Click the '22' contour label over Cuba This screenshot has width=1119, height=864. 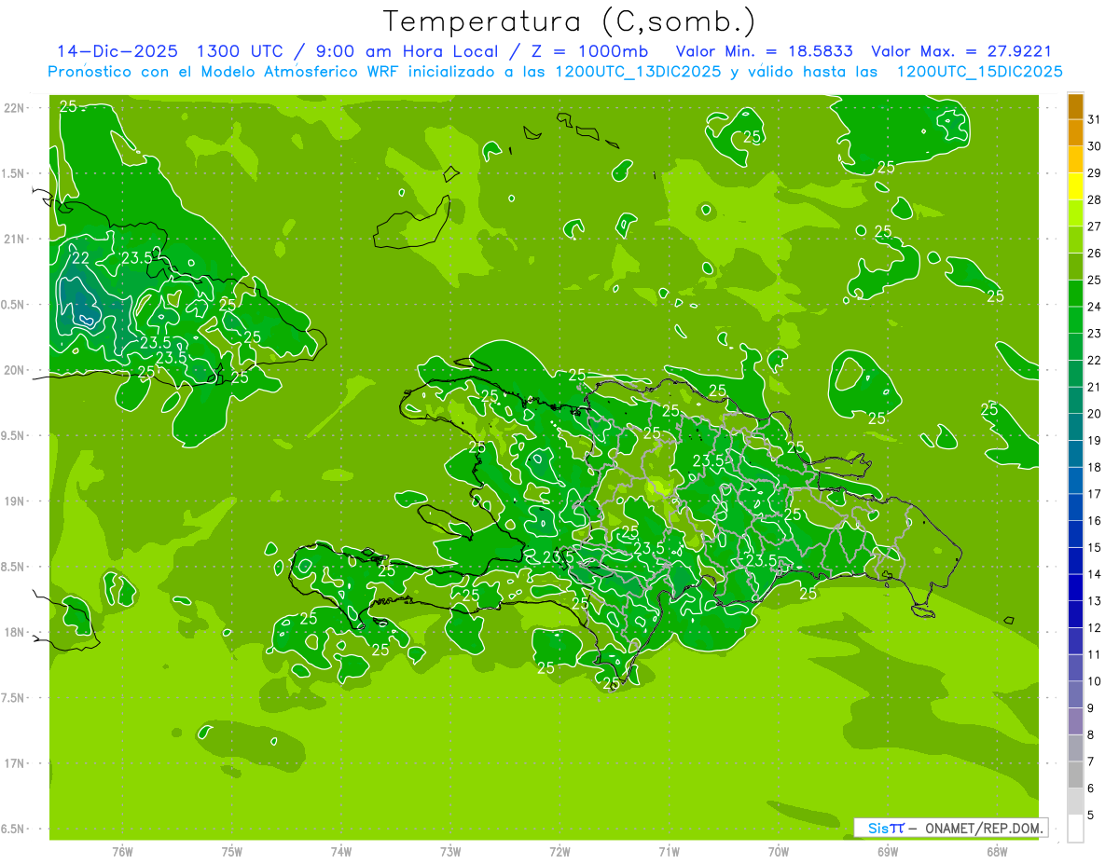[x=81, y=258]
